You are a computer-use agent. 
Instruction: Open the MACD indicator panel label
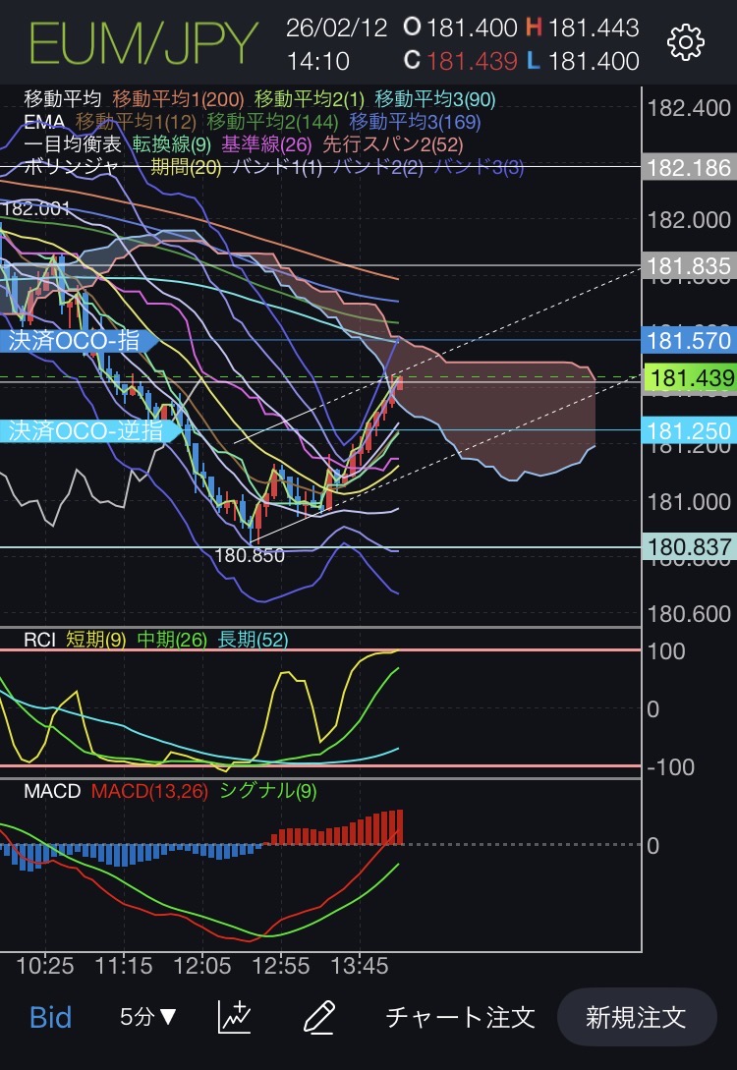coord(52,791)
